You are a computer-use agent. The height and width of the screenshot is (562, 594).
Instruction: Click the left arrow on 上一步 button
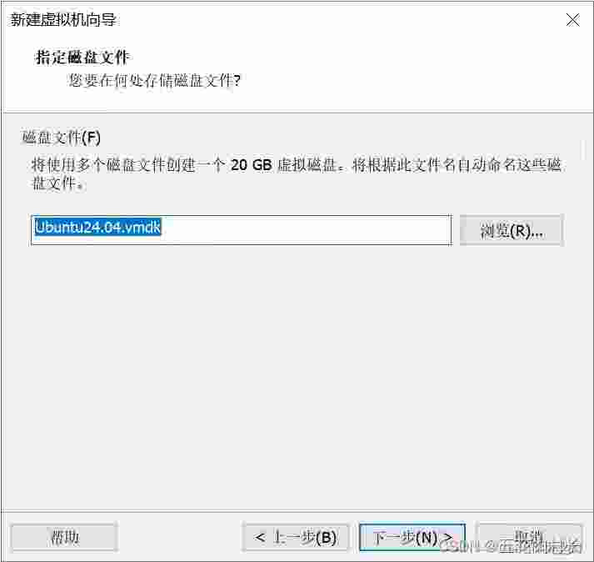tap(260, 537)
